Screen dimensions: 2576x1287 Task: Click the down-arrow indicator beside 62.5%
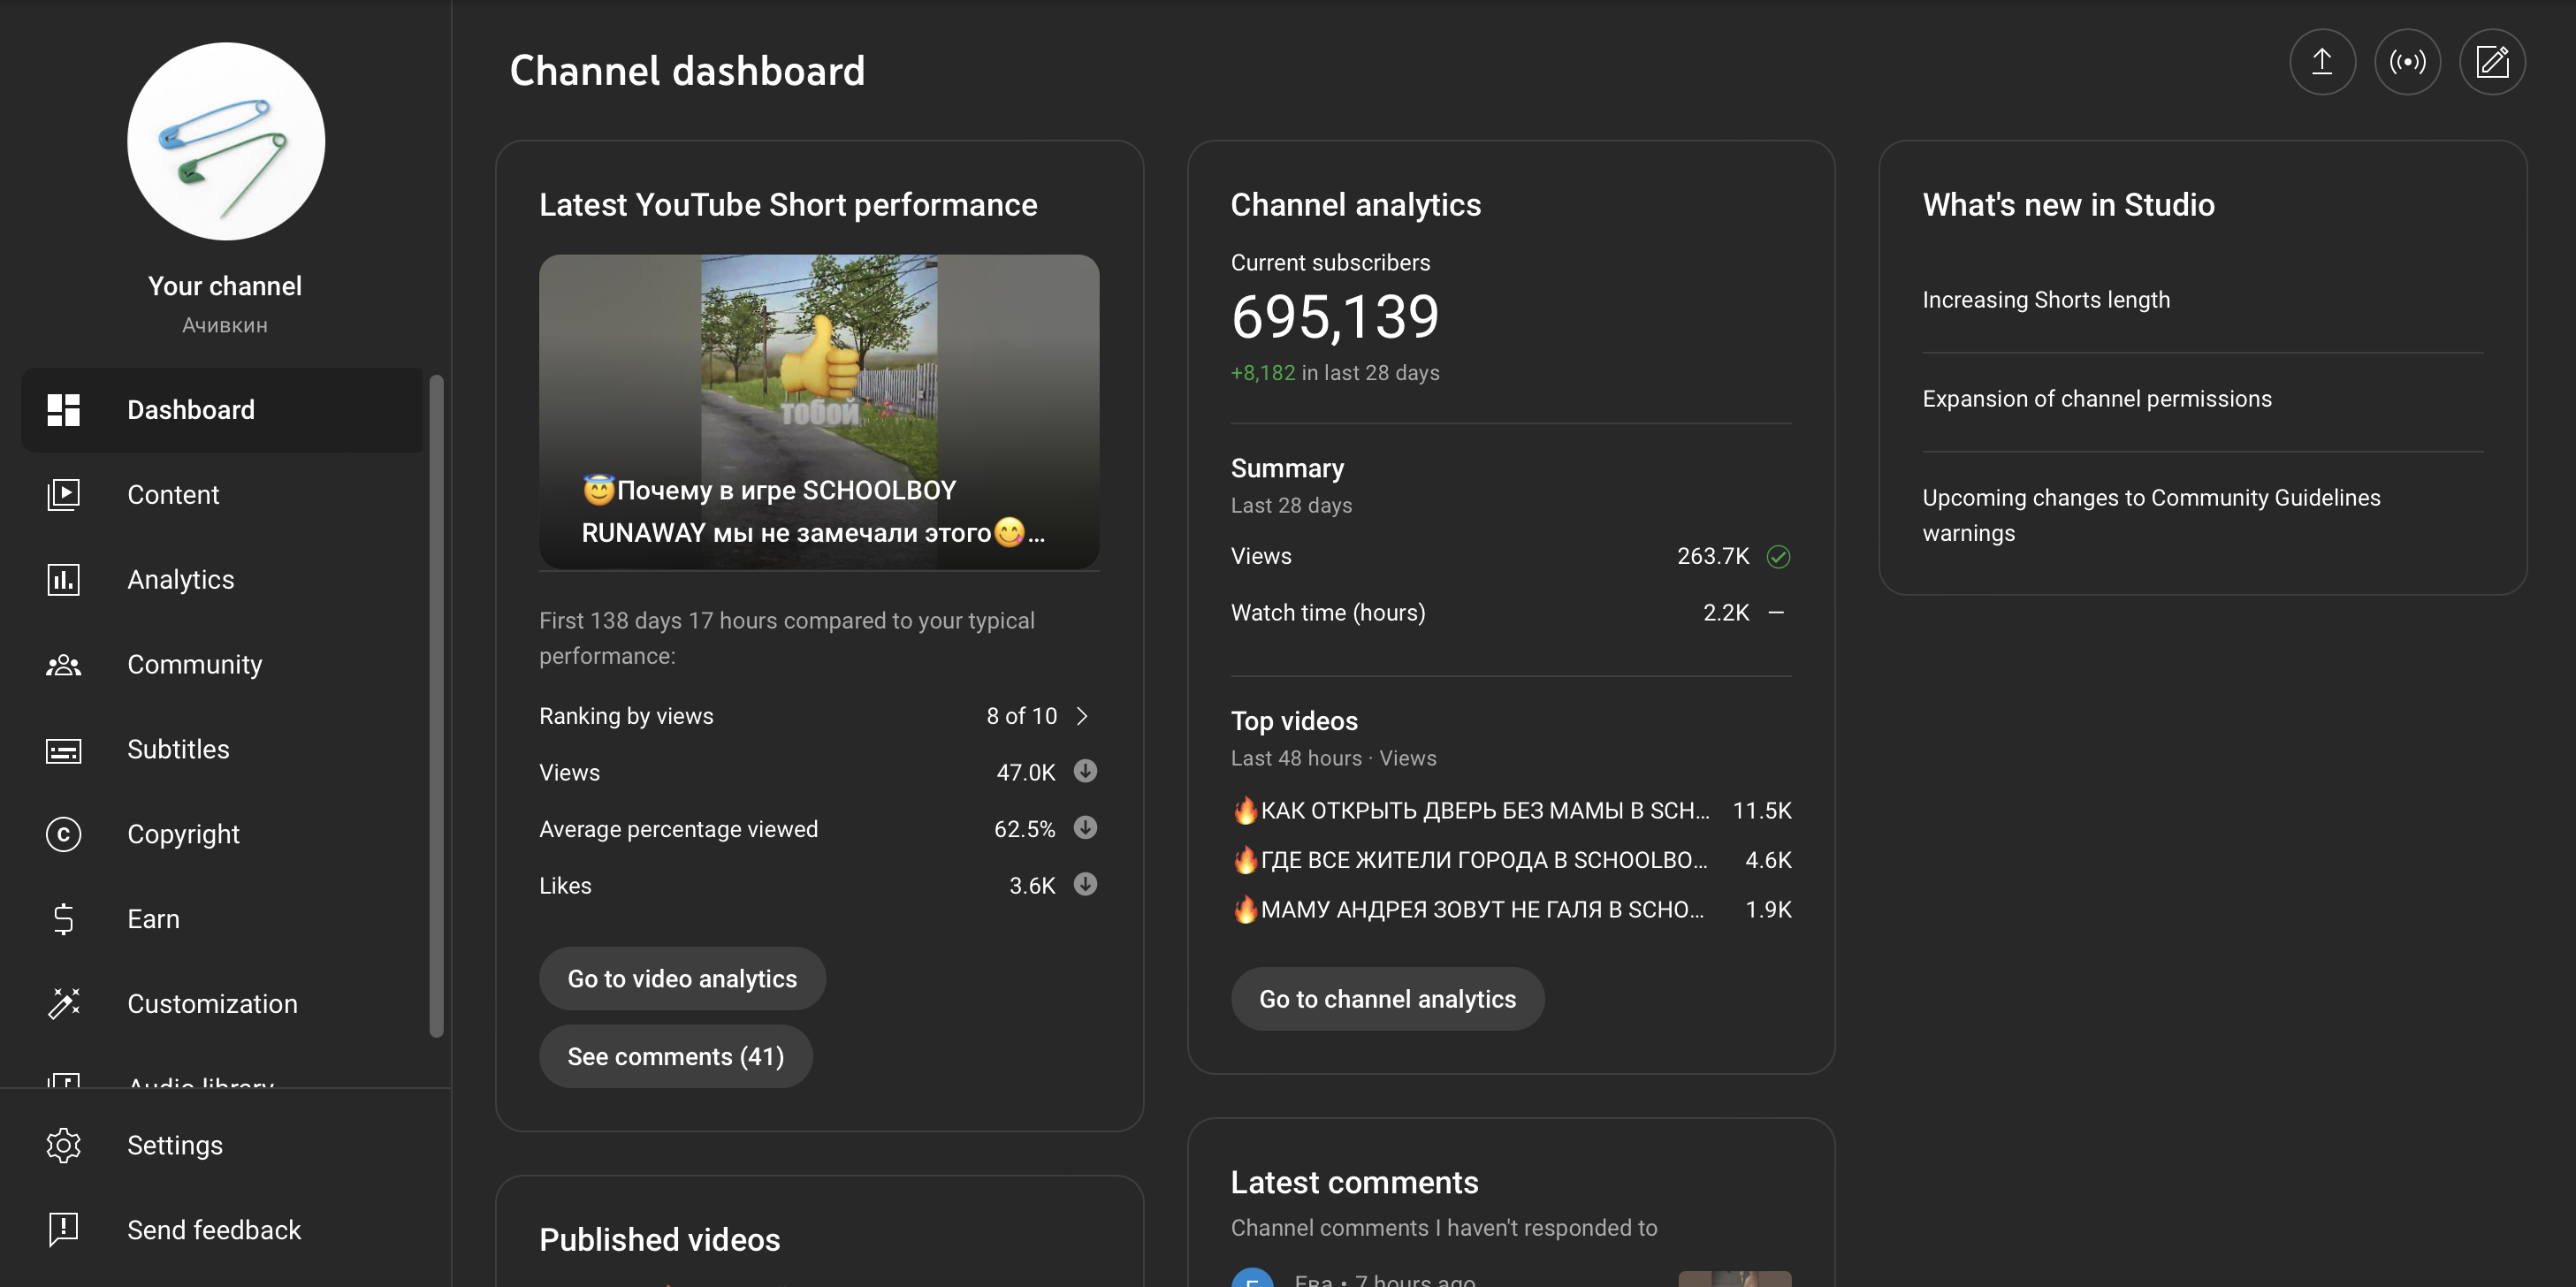pos(1085,828)
